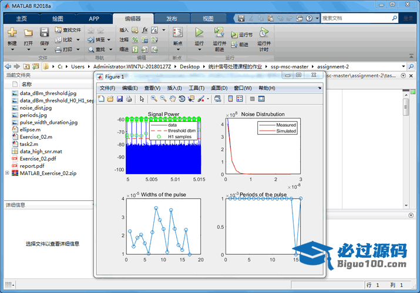Click Open File icon in Figure 1 toolbar
Image resolution: width=420 pixels, height=293 pixels.
click(x=110, y=99)
